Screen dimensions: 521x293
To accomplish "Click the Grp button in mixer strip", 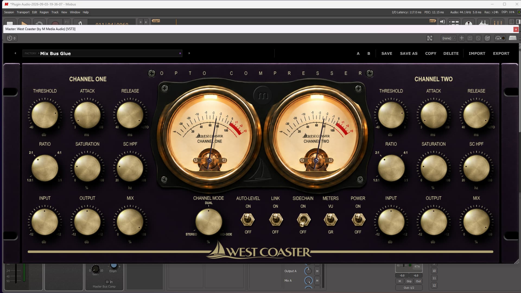I will (x=409, y=281).
